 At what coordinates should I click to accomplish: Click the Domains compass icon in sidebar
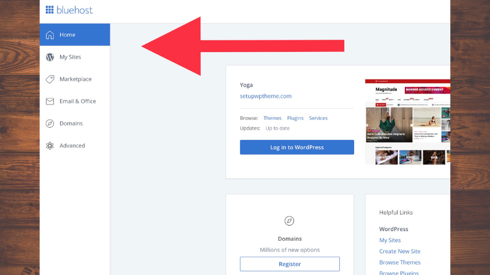[x=50, y=123]
